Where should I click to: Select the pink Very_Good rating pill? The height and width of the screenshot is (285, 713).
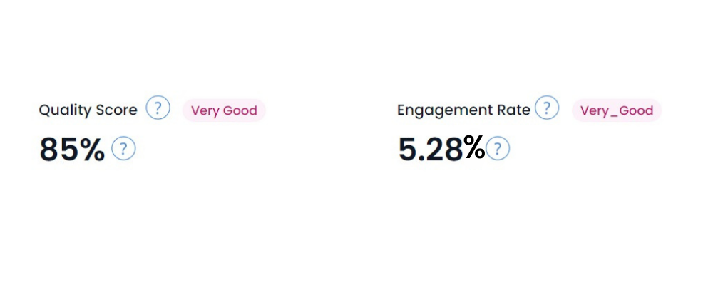[617, 110]
